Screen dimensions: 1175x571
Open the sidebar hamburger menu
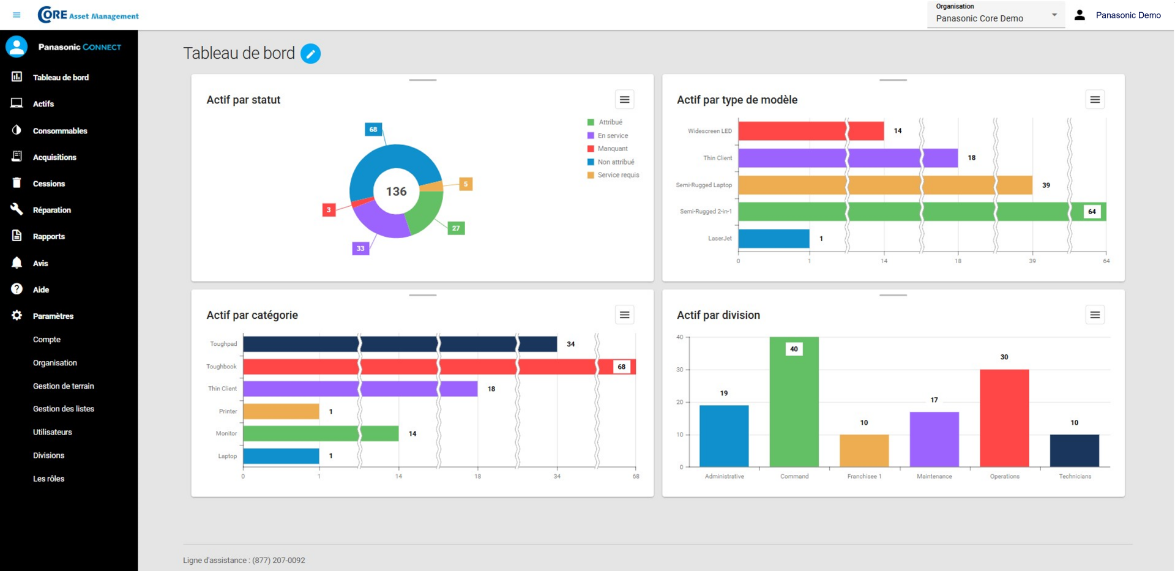(x=17, y=15)
